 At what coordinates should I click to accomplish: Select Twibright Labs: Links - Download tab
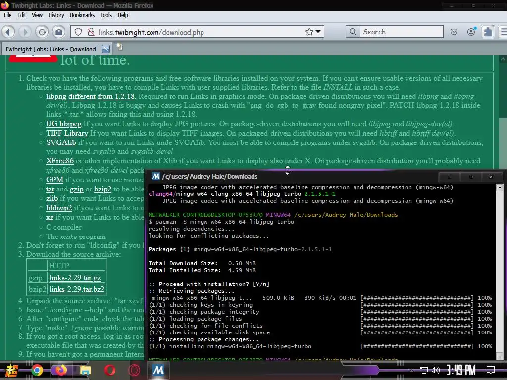tap(51, 49)
